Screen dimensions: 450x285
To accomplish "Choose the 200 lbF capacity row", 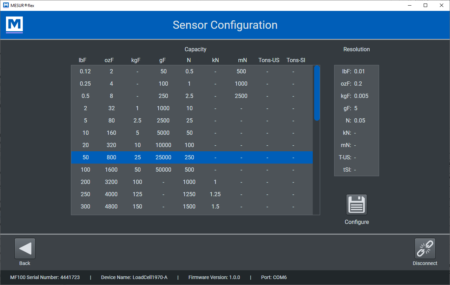I will [x=192, y=182].
